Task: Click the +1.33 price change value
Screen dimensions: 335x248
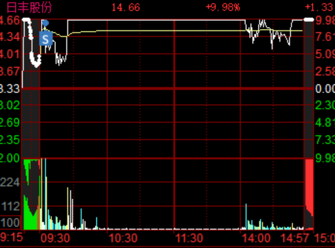Action: (x=320, y=8)
